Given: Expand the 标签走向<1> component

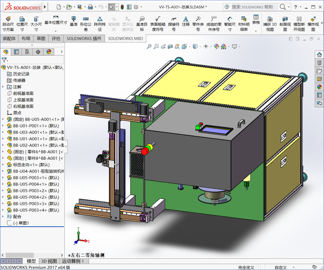Looking at the screenshot, I should pos(3,165).
